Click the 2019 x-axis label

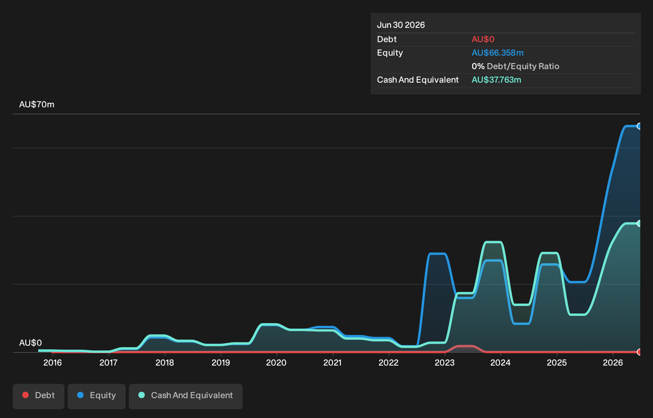pos(221,362)
